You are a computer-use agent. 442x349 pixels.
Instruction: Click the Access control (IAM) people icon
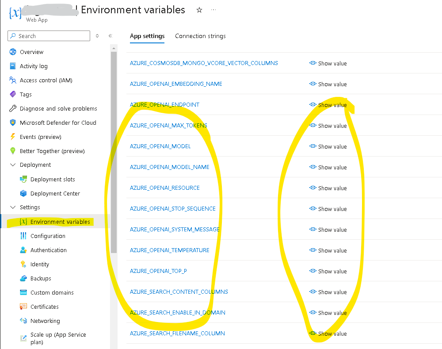pyautogui.click(x=13, y=80)
